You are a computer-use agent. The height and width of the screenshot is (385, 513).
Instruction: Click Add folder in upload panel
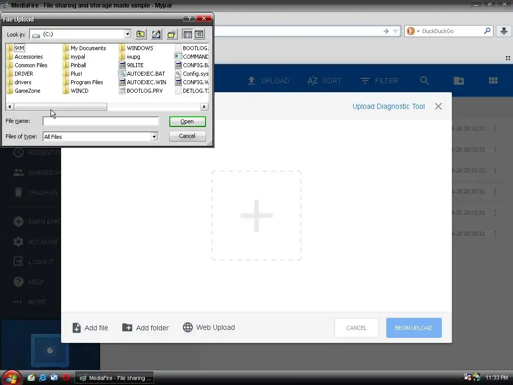tap(145, 328)
